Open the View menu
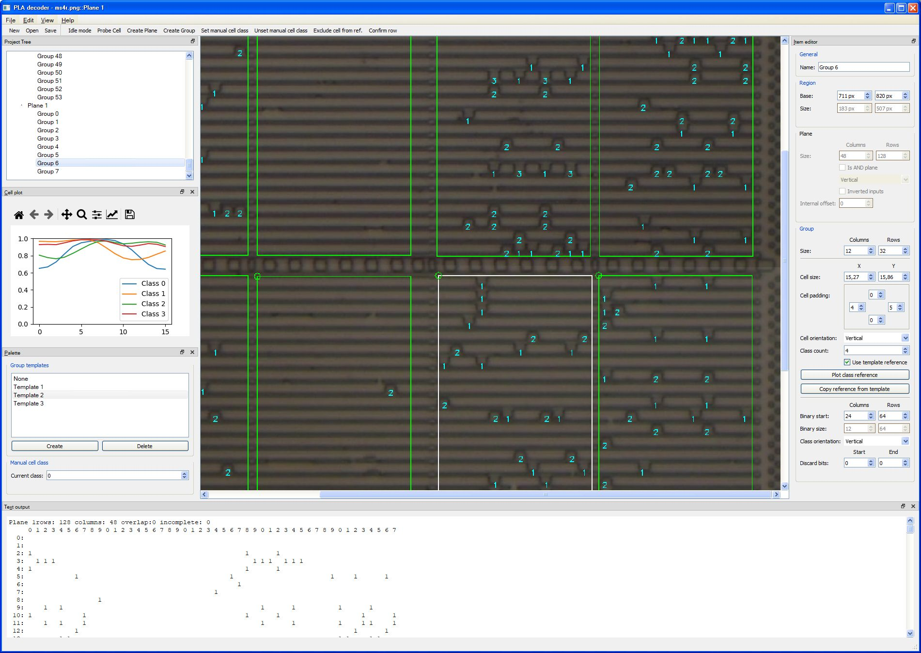This screenshot has width=921, height=653. [x=47, y=20]
